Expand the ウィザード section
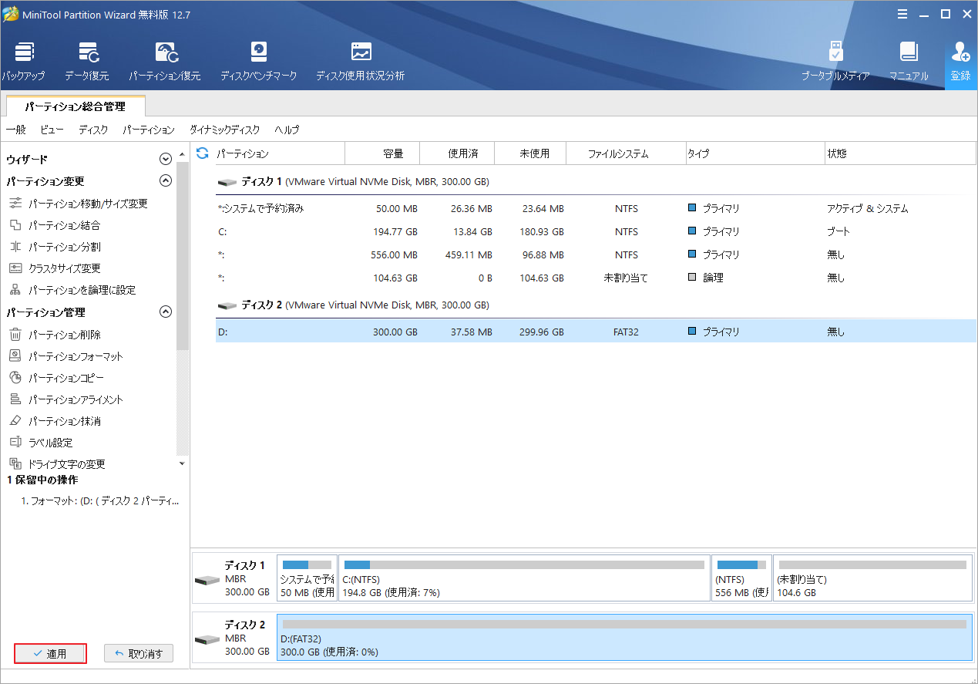Image resolution: width=978 pixels, height=684 pixels. (165, 160)
